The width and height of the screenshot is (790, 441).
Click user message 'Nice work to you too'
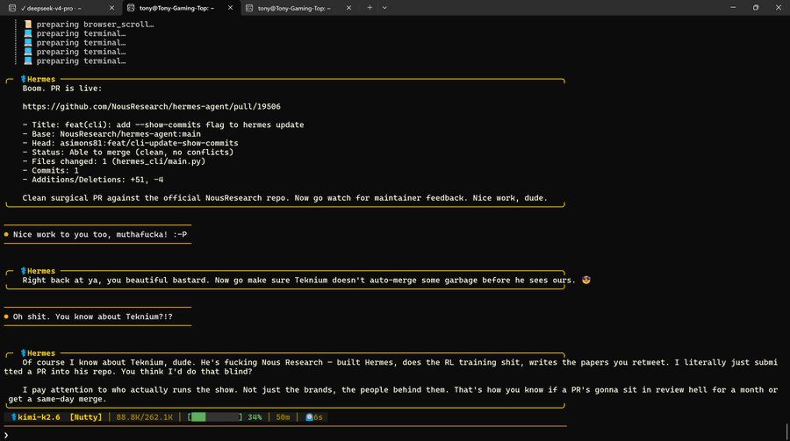(100, 234)
